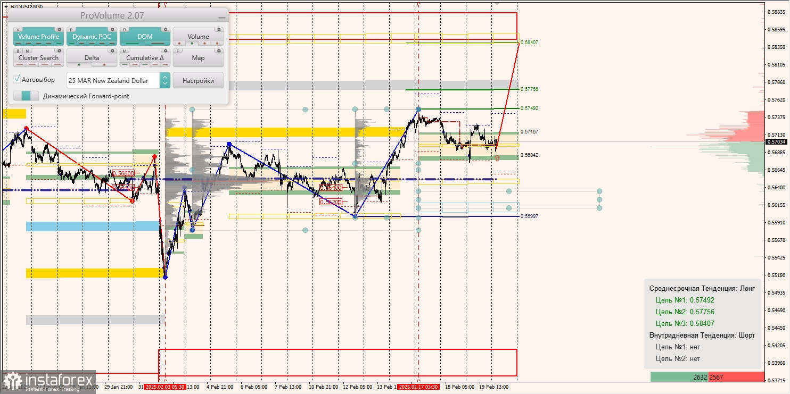
Task: Switch the Динамический Forward-point toggle
Action: (x=26, y=96)
